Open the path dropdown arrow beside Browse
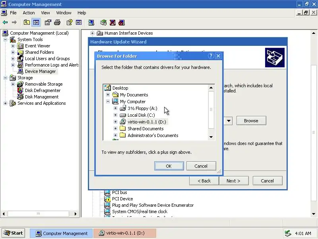 click(229, 121)
